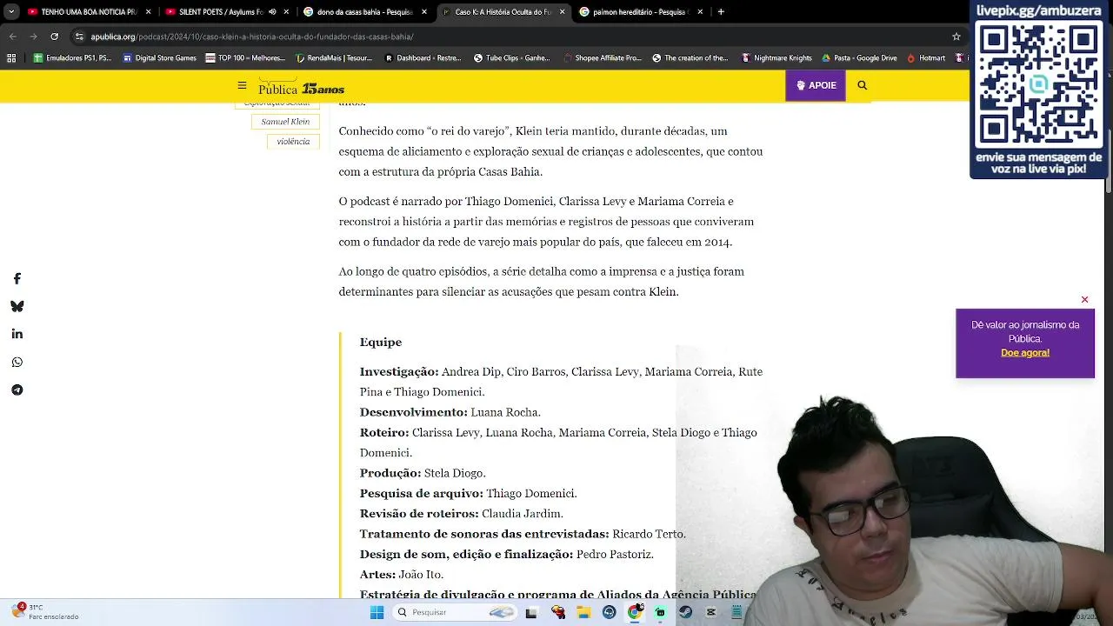
Task: Open the weather widget 31°C
Action: [x=45, y=612]
